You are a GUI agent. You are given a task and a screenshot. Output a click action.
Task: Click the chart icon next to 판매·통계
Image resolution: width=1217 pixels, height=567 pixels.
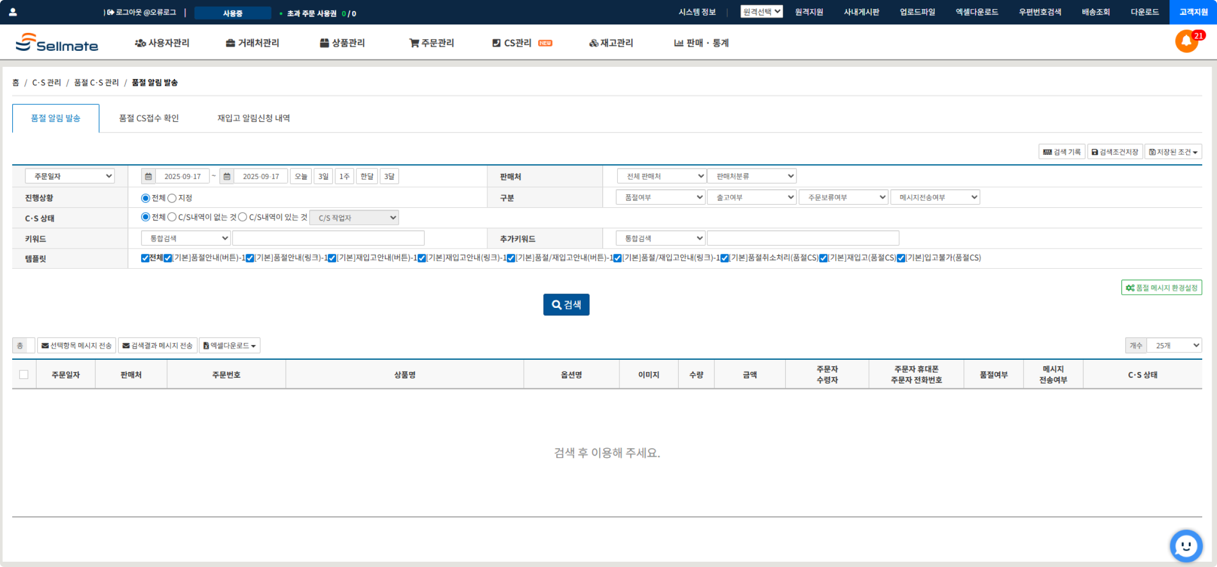coord(679,43)
